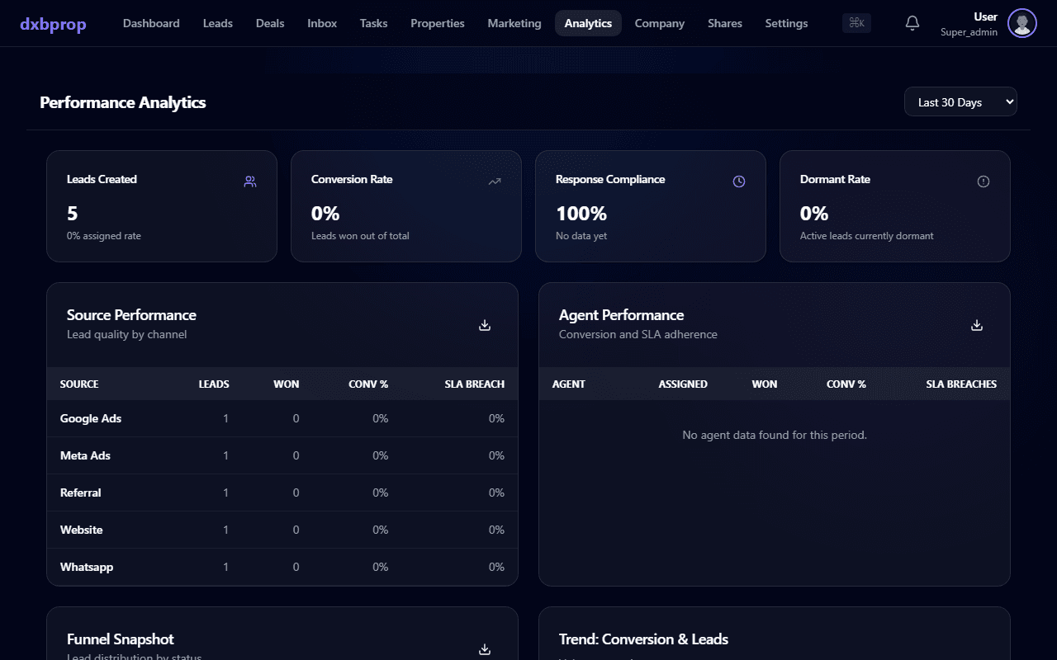1057x660 pixels.
Task: Click the alert icon on Dormant Rate card
Action: (x=984, y=181)
